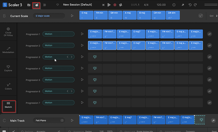This screenshot has height=132, width=218.
Task: Open the hamburger menu icon
Action: click(45, 5)
